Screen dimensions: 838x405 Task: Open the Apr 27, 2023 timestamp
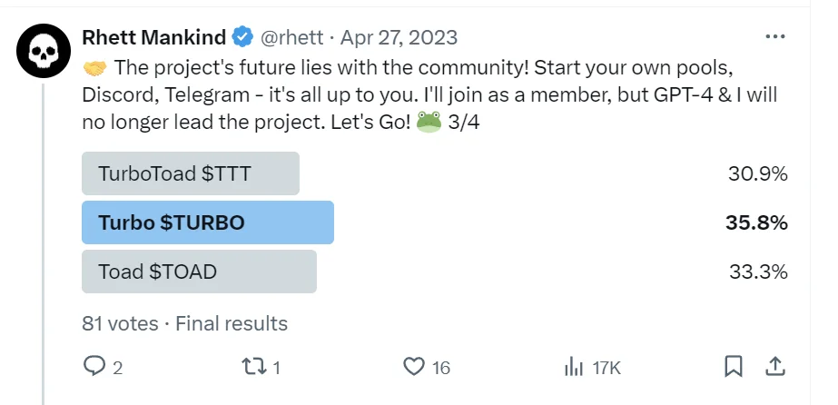[399, 37]
